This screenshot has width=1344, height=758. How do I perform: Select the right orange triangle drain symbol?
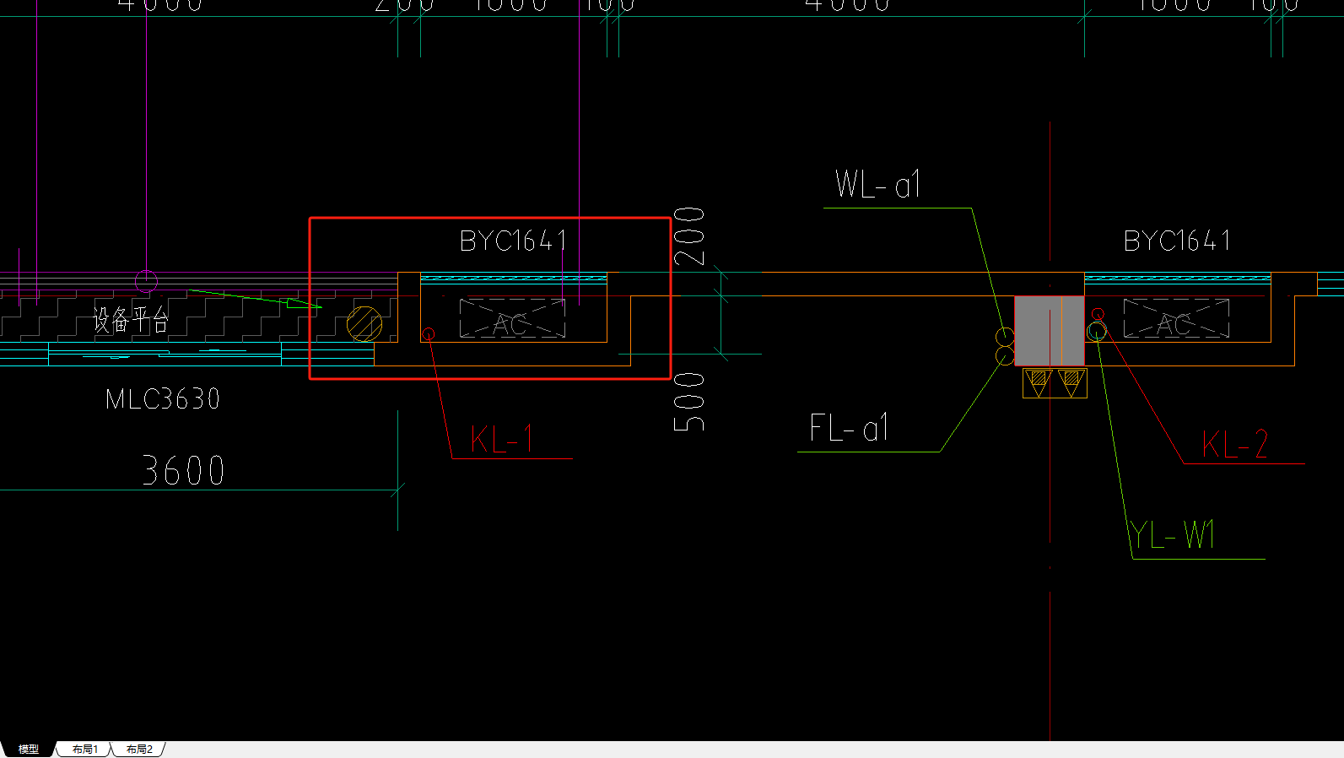tap(1071, 383)
